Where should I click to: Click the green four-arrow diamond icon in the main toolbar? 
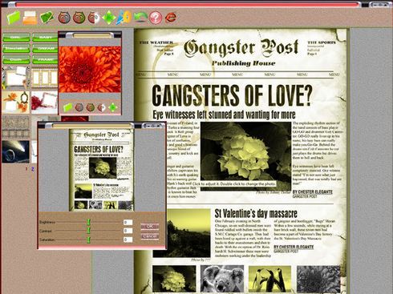(x=109, y=18)
